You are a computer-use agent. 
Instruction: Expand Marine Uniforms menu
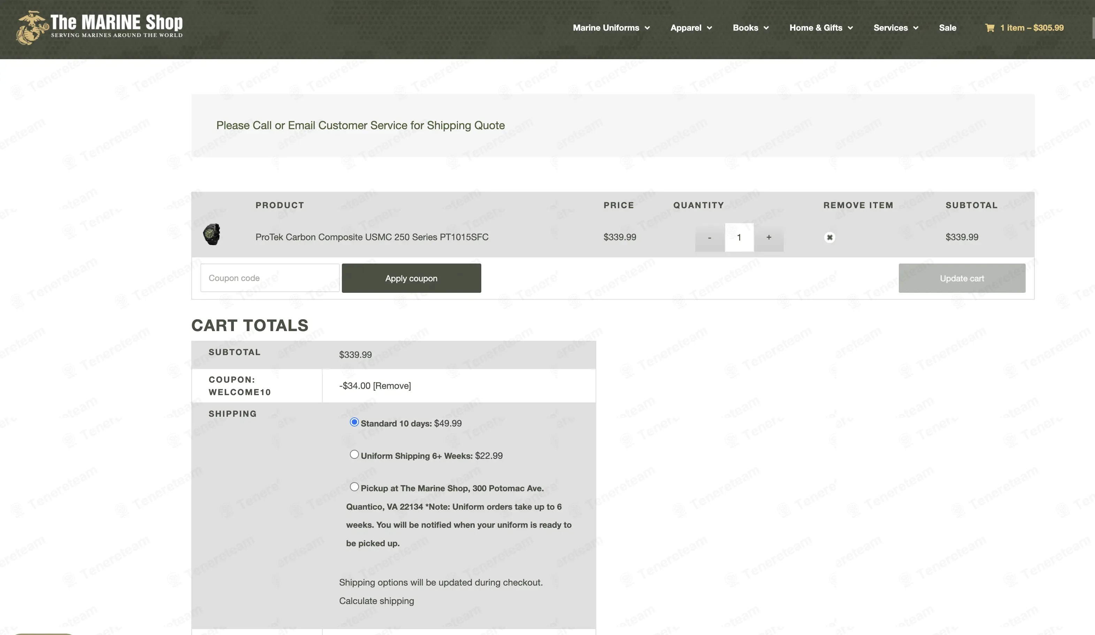point(611,28)
